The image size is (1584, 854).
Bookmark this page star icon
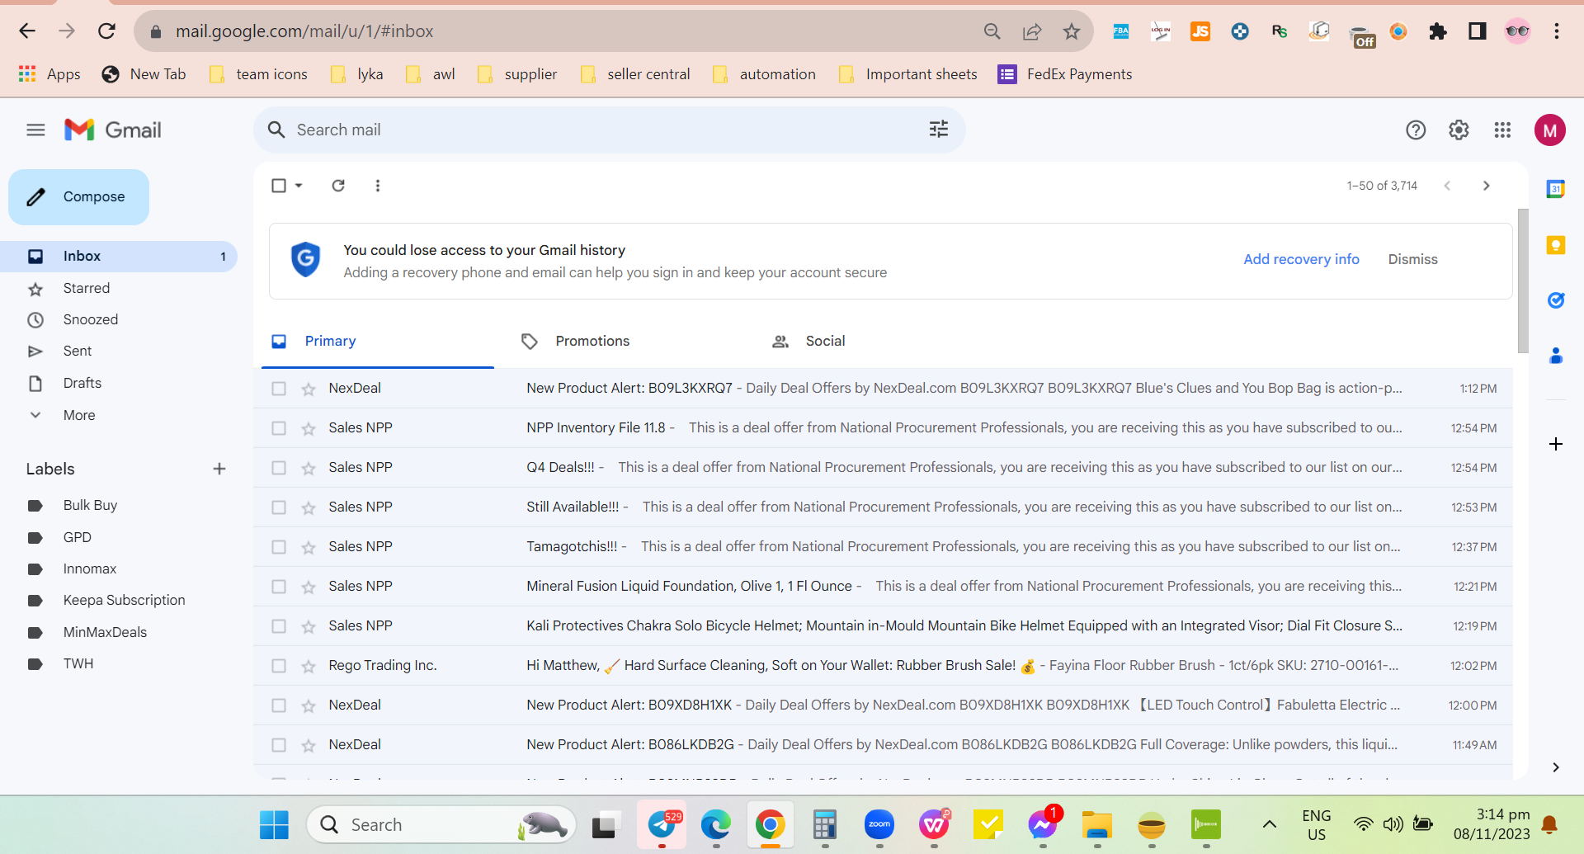point(1072,31)
